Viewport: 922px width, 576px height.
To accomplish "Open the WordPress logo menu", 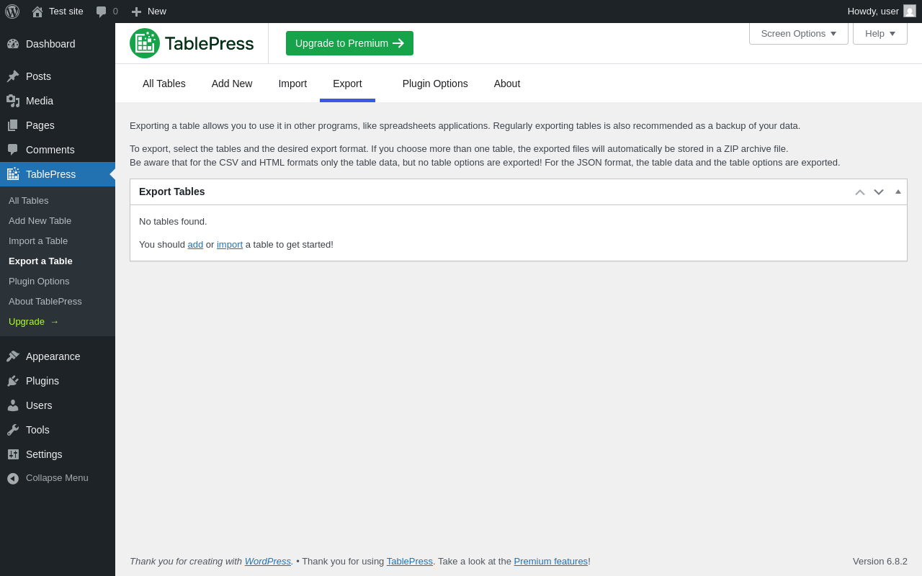I will pyautogui.click(x=12, y=12).
